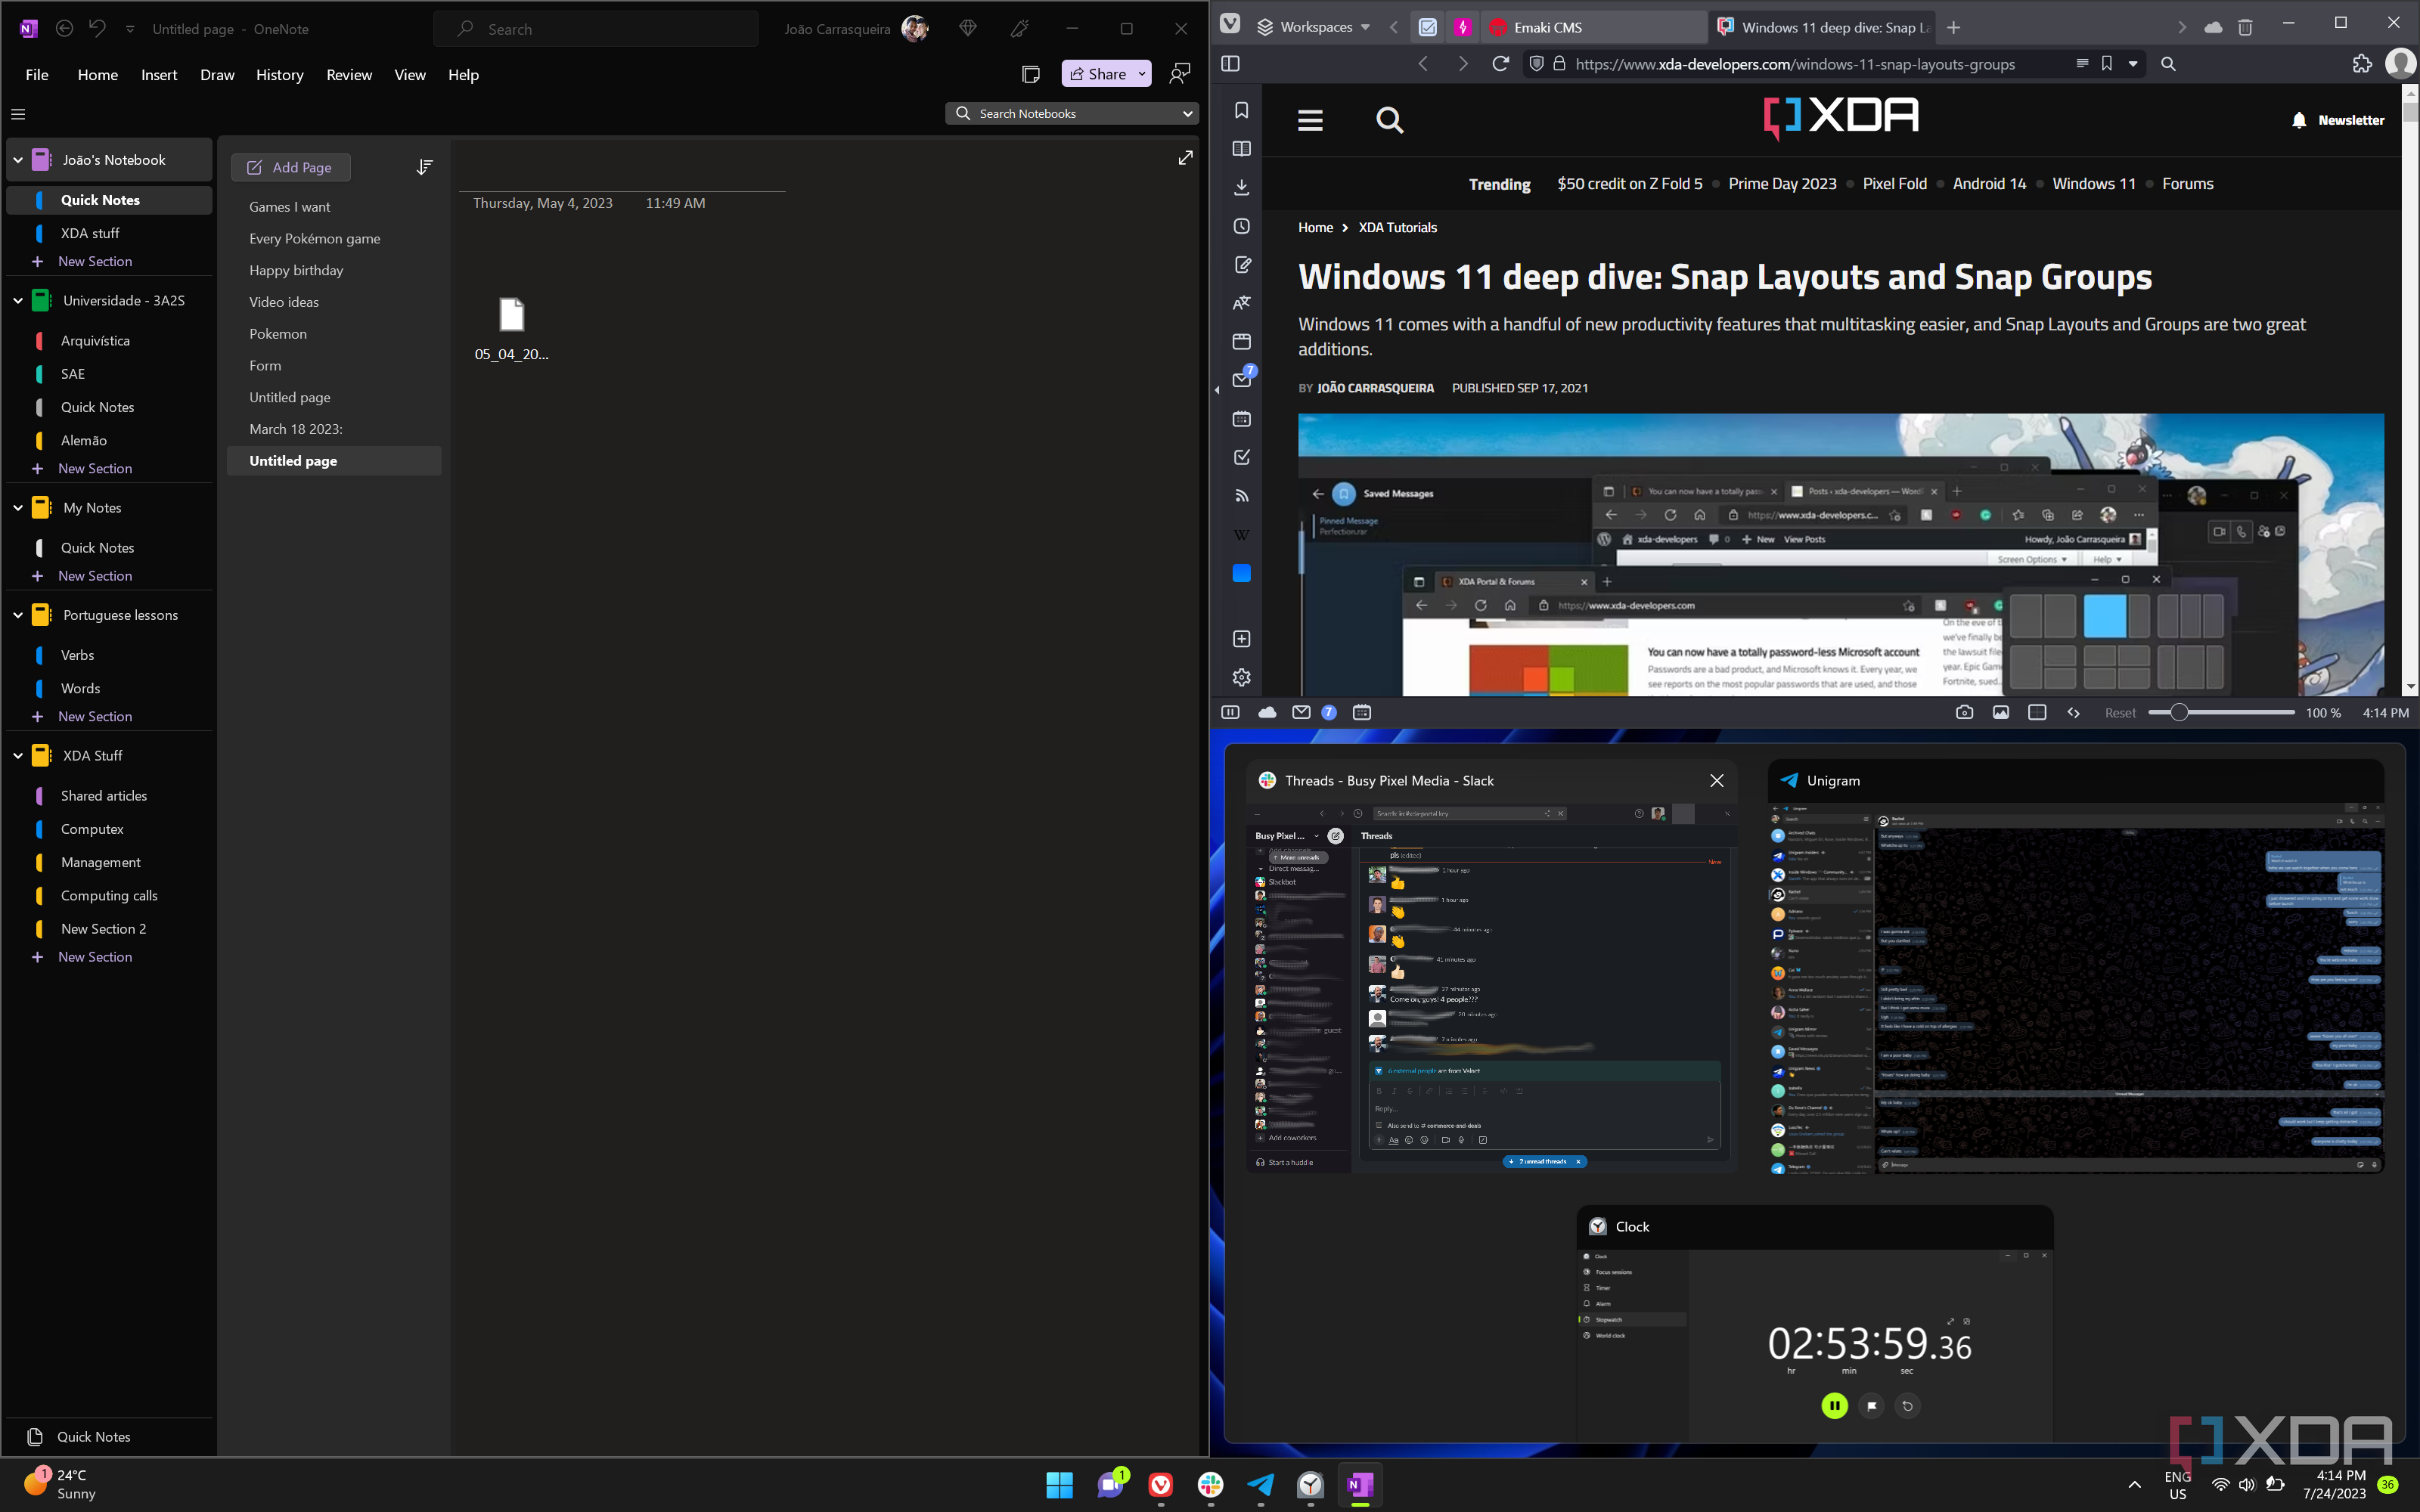Click the OneNote sort pages icon

[x=424, y=167]
